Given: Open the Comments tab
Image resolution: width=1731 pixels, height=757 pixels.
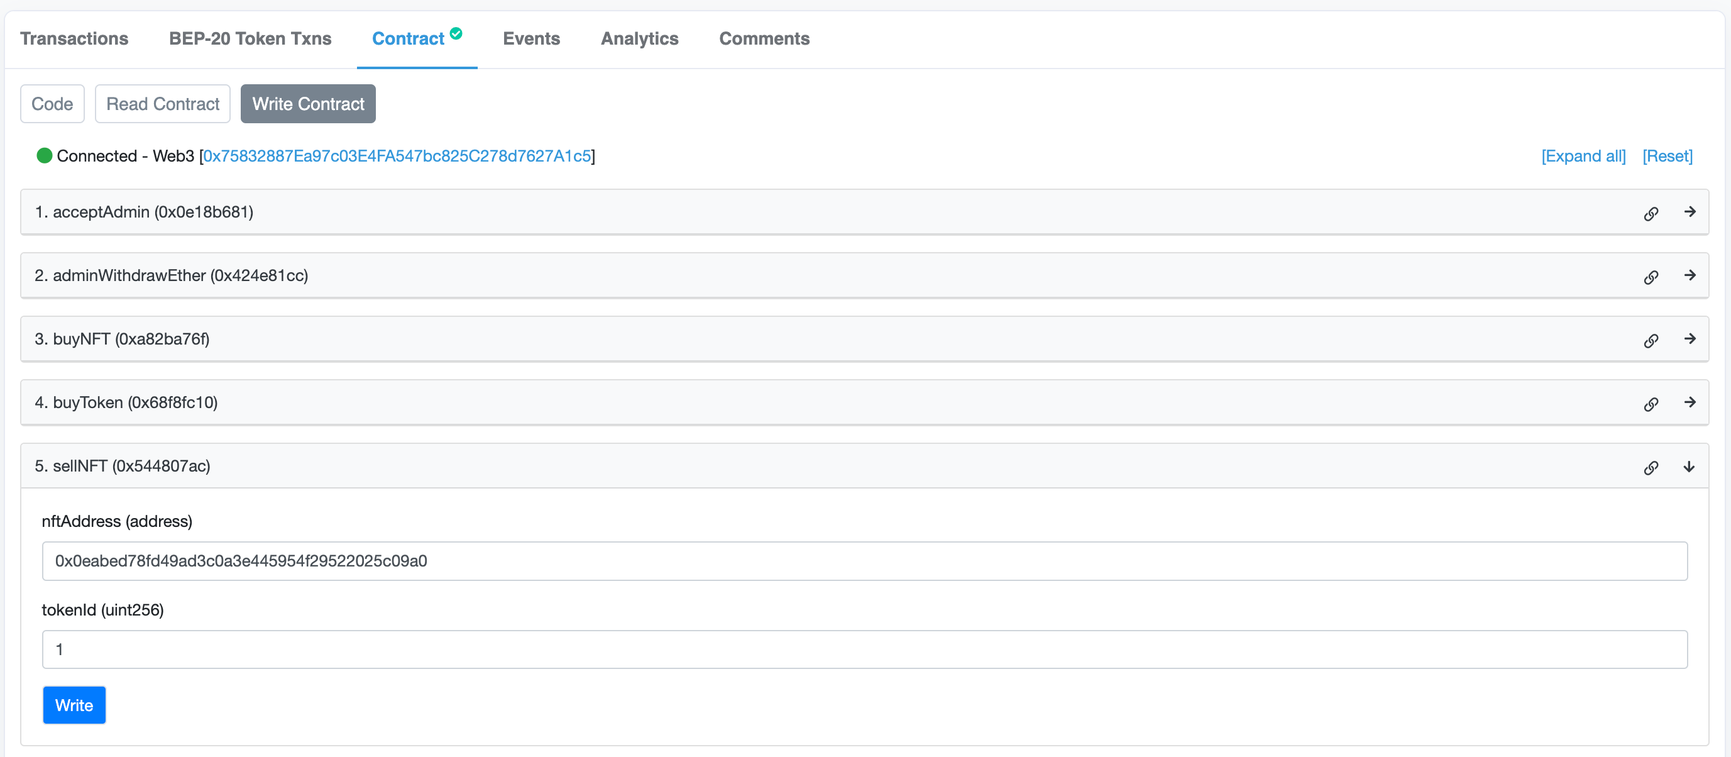Looking at the screenshot, I should click(764, 38).
